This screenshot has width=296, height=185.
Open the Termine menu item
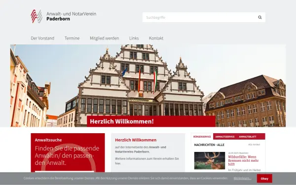coord(72,38)
